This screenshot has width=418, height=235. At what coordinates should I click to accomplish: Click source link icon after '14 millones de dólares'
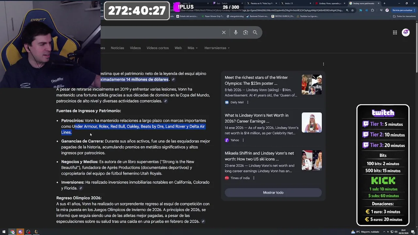pos(173,80)
